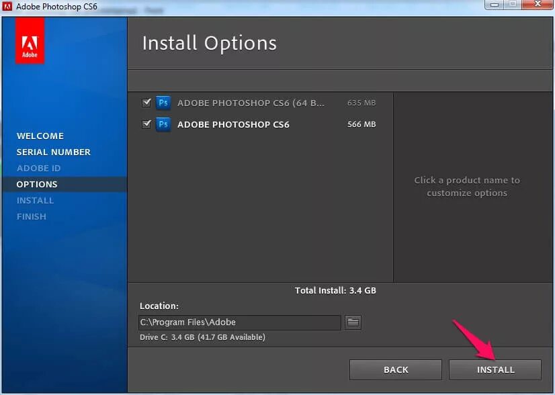Uncheck the 566 MB Adobe Photoshop CS6 checkbox
Viewport: 555px width, 395px height.
[146, 124]
